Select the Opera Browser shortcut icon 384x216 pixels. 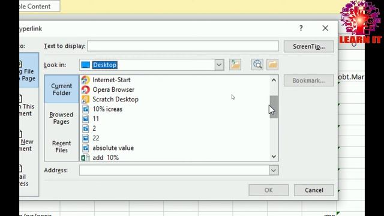tap(85, 89)
